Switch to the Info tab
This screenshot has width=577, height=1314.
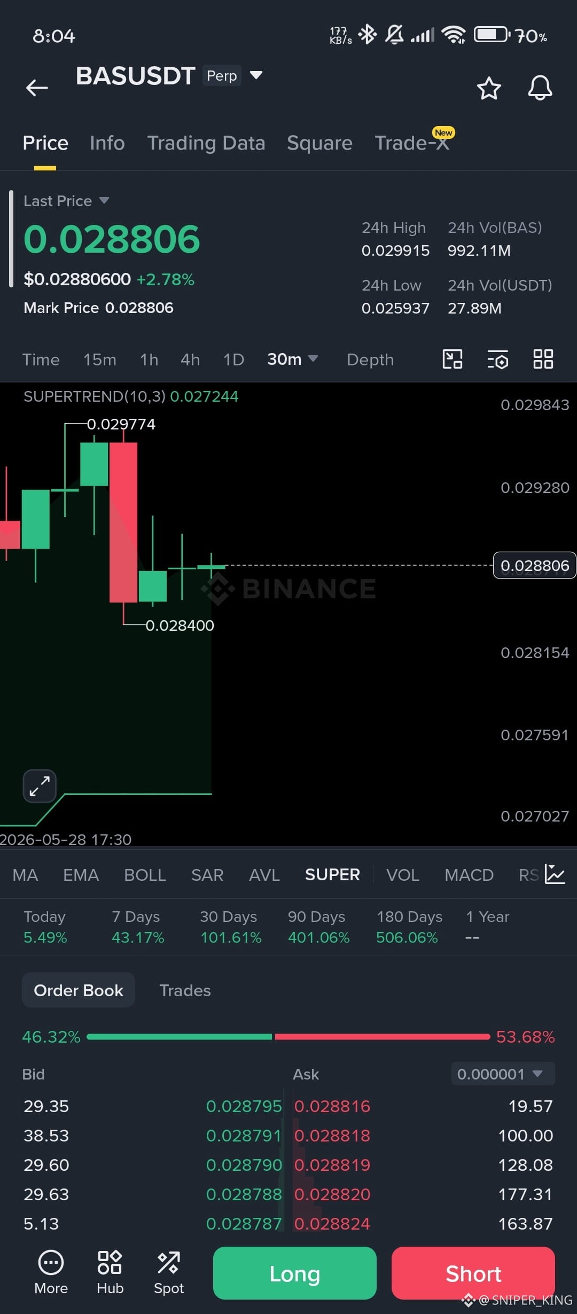(107, 143)
